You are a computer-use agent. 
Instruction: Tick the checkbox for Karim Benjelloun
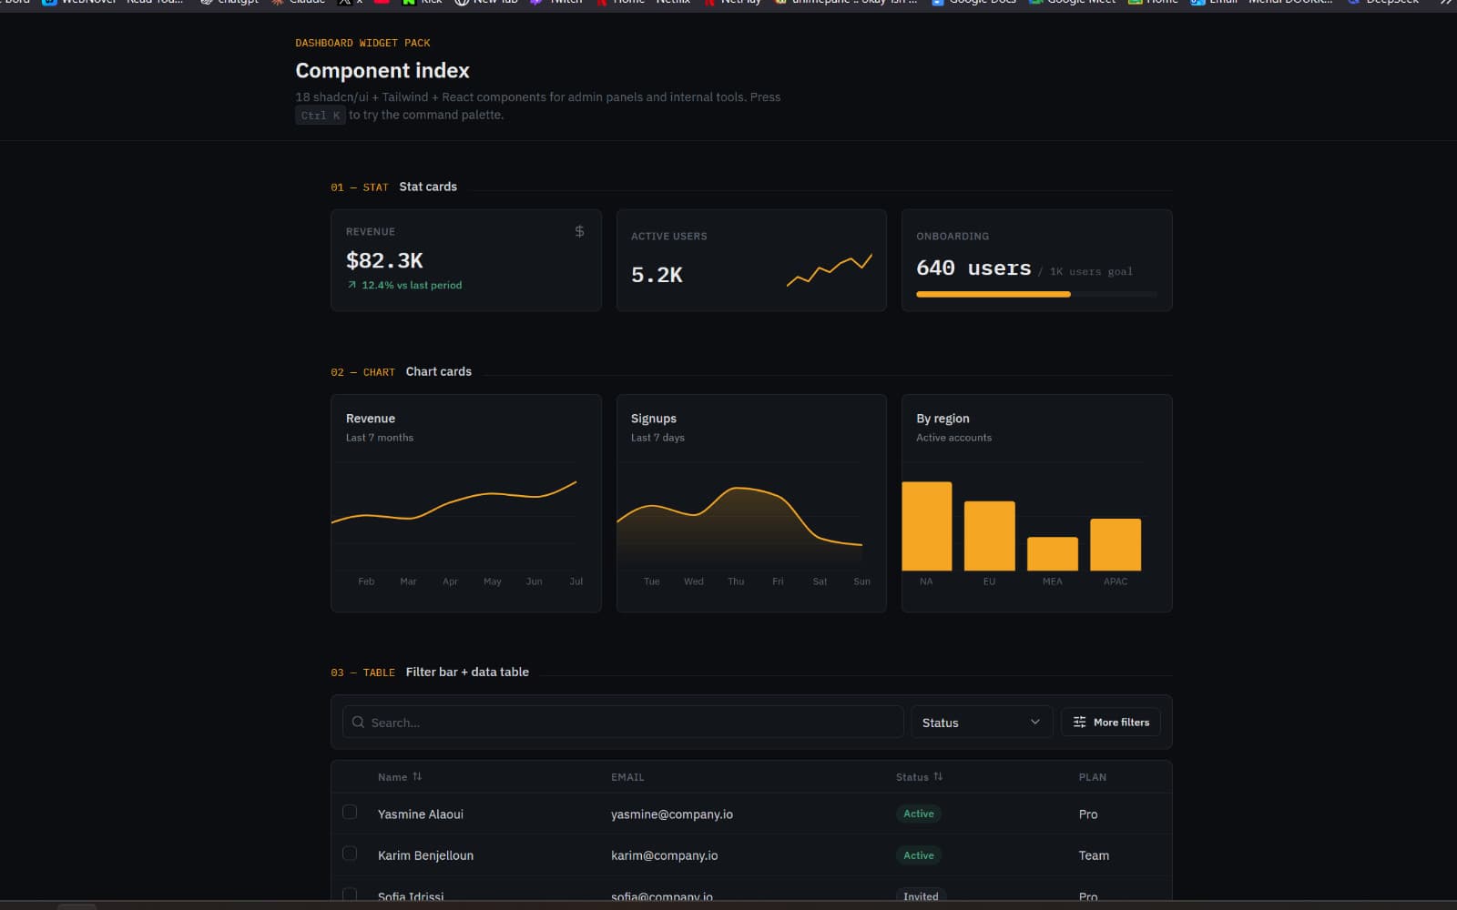click(350, 854)
